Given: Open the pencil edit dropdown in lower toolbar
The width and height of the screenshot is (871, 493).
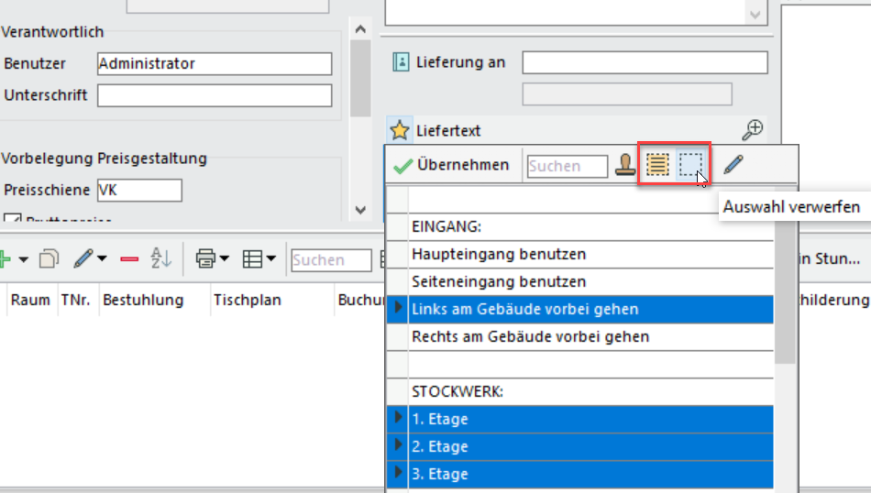Looking at the screenshot, I should tap(101, 260).
